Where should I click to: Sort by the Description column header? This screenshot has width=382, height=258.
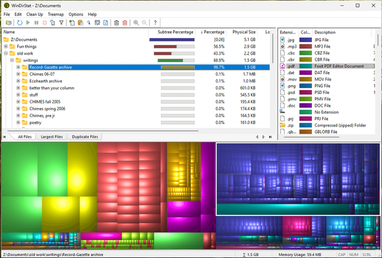343,32
